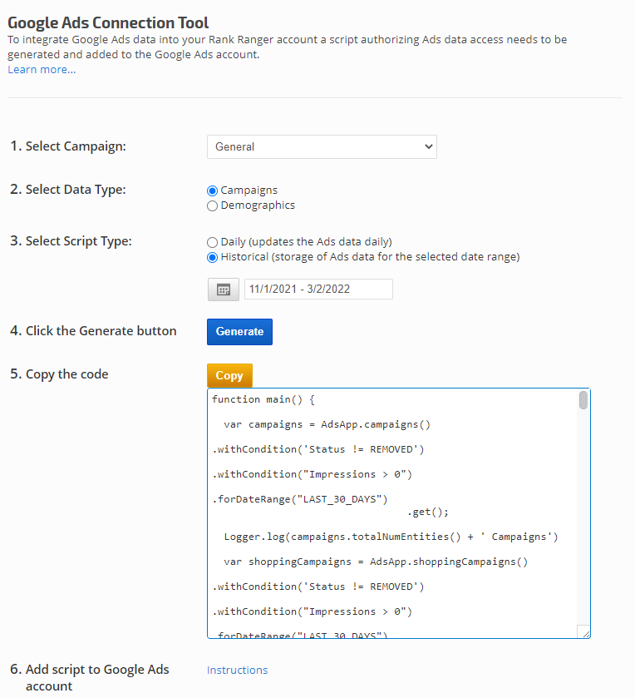Open the General campaign dropdown
Viewport: 635px width, 698px height.
[x=322, y=146]
